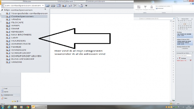This screenshot has height=109, width=194.
Task: Click the X delete icon in the toolbar
Action: [x=75, y=6]
